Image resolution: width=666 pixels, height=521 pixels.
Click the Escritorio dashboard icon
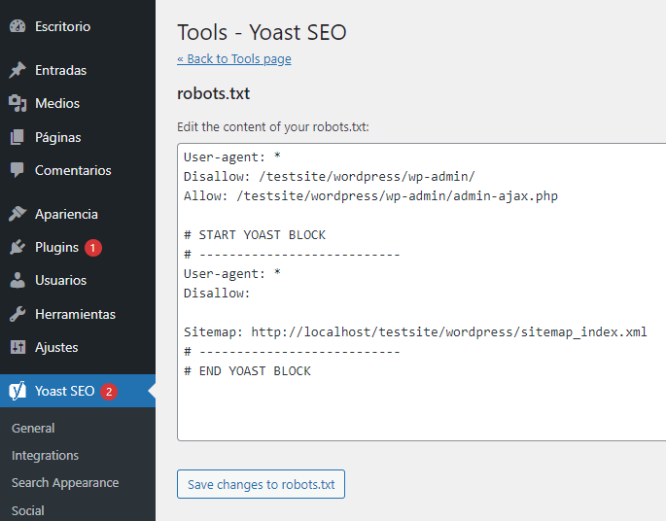click(x=18, y=27)
